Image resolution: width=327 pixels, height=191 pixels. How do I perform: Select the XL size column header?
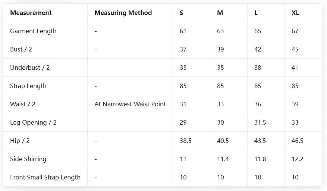point(295,13)
